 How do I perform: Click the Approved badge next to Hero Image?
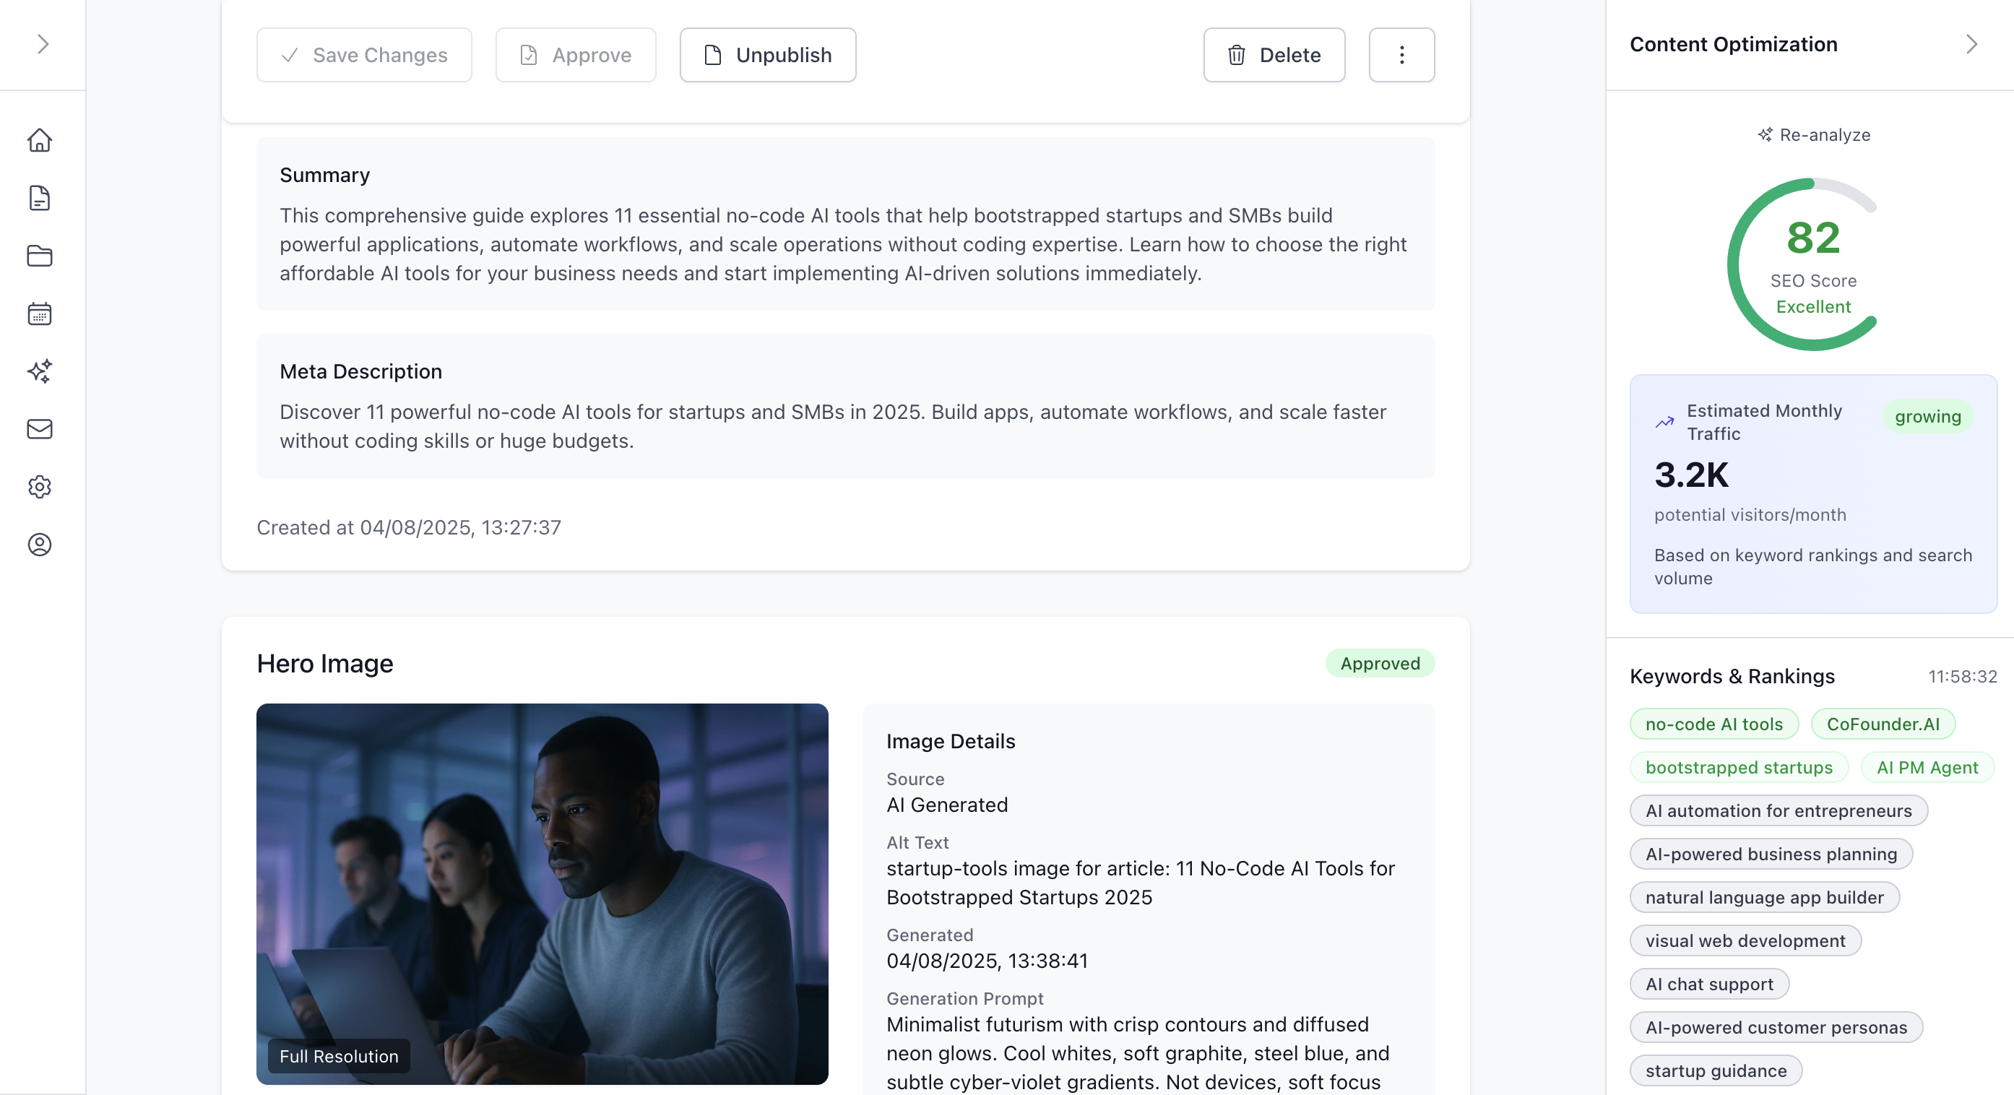[1380, 663]
